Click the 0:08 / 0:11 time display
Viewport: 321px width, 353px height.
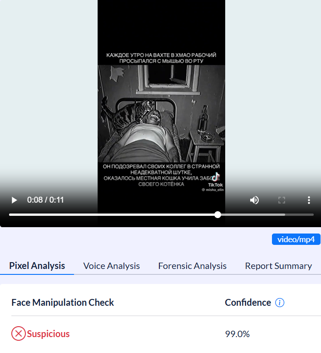pyautogui.click(x=45, y=200)
